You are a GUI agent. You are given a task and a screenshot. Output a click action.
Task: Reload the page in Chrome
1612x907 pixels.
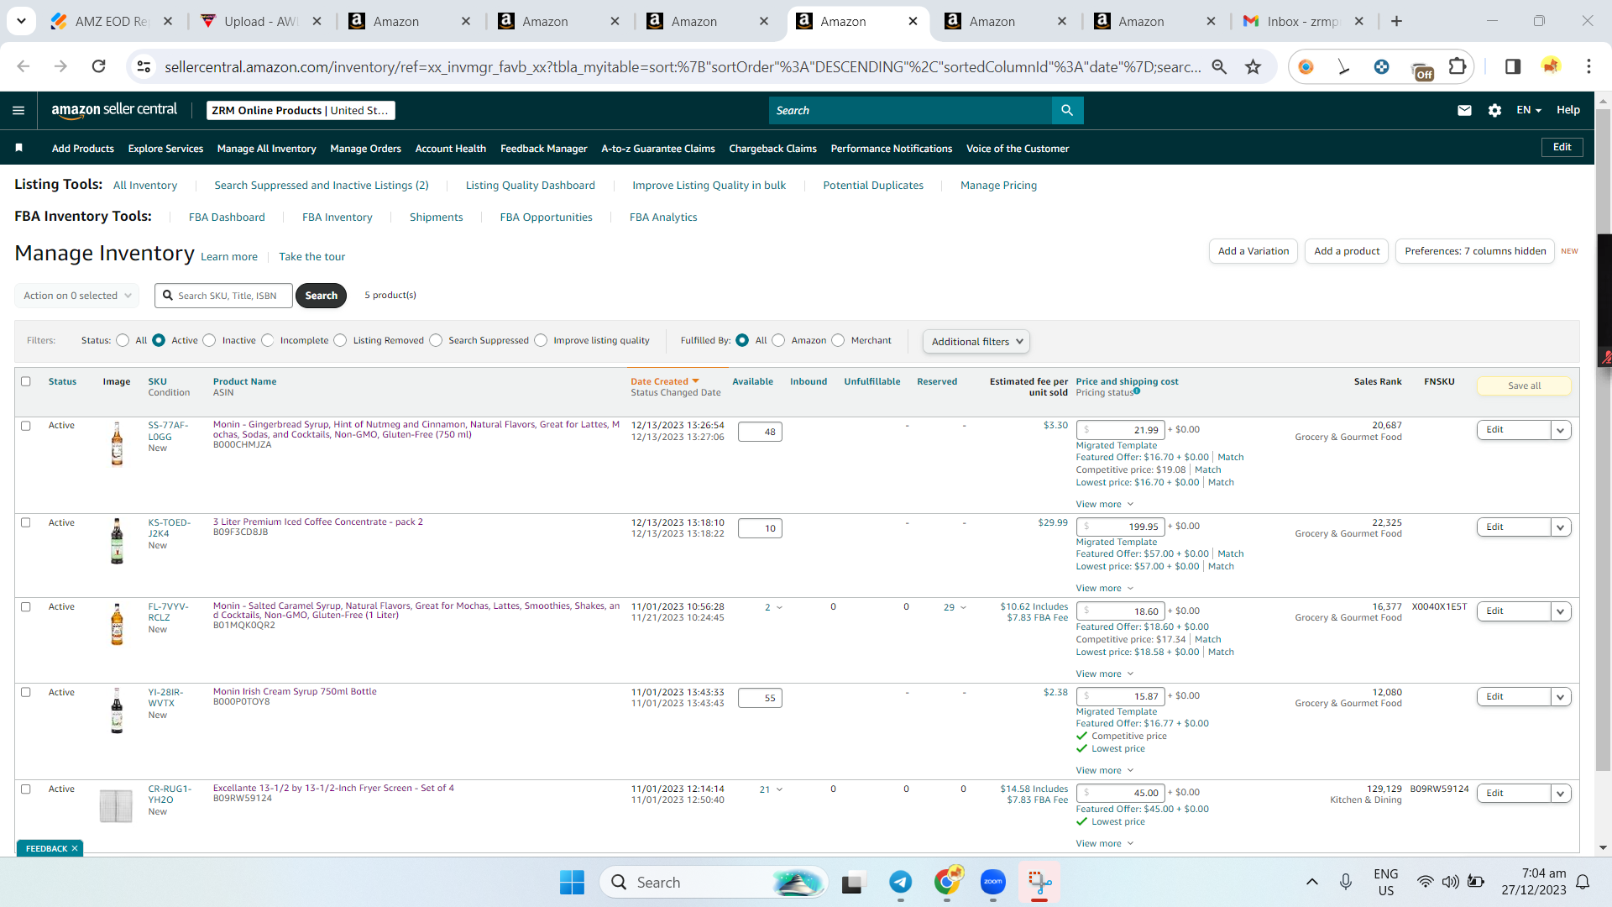pyautogui.click(x=99, y=66)
